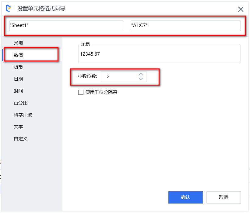Click the 取消 button
Image resolution: width=250 pixels, height=213 pixels.
pos(224,197)
